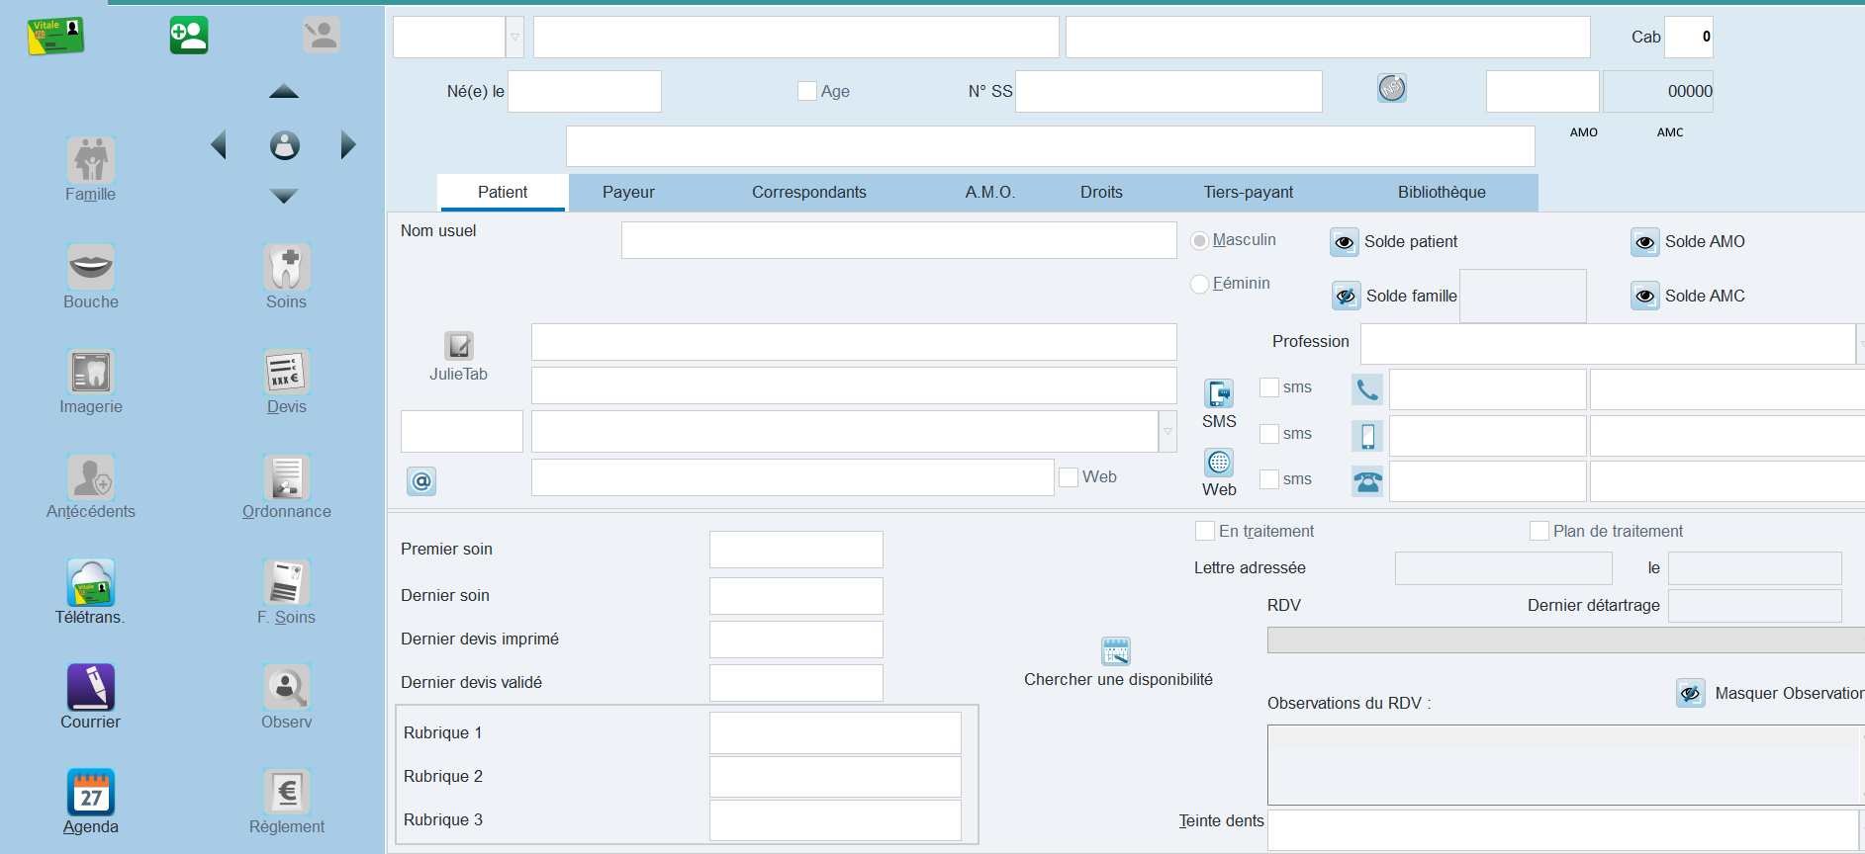Go to next patient arrow
The width and height of the screenshot is (1865, 854).
348,145
